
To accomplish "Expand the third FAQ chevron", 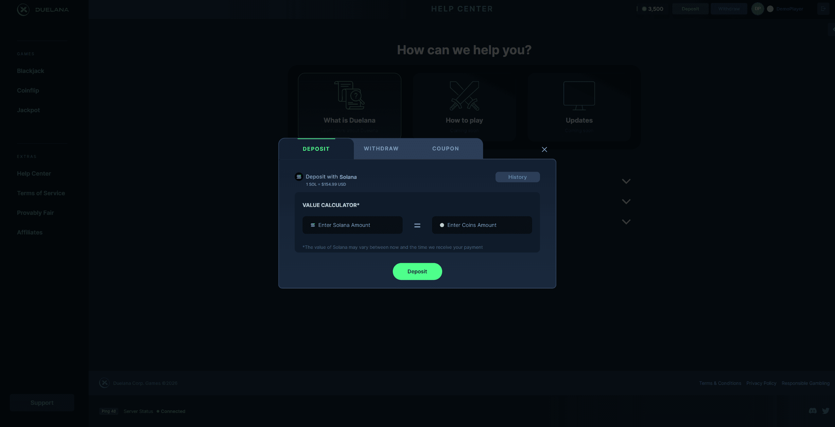I will point(626,222).
